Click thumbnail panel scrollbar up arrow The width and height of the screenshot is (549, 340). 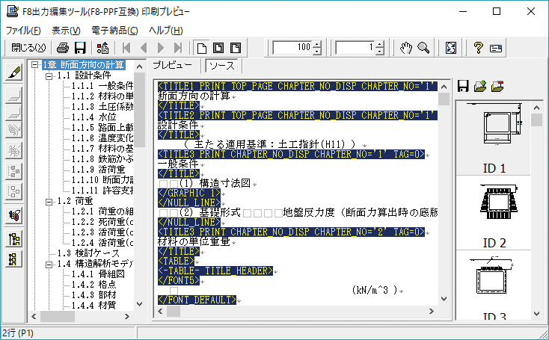pyautogui.click(x=536, y=108)
